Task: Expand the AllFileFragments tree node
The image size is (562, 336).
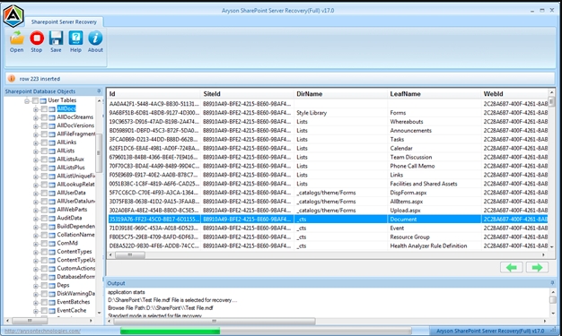Action: [x=36, y=135]
